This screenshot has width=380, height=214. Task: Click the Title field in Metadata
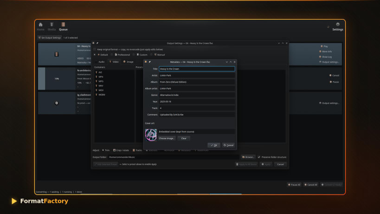197,69
